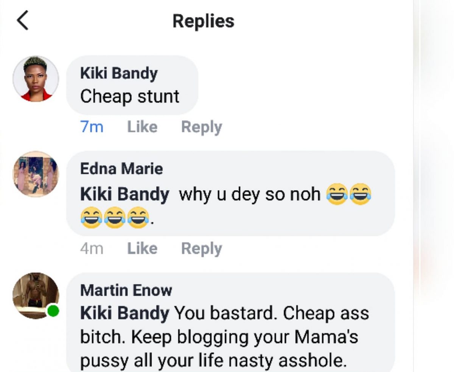Click the Replies header title
This screenshot has width=454, height=372.
pyautogui.click(x=203, y=21)
